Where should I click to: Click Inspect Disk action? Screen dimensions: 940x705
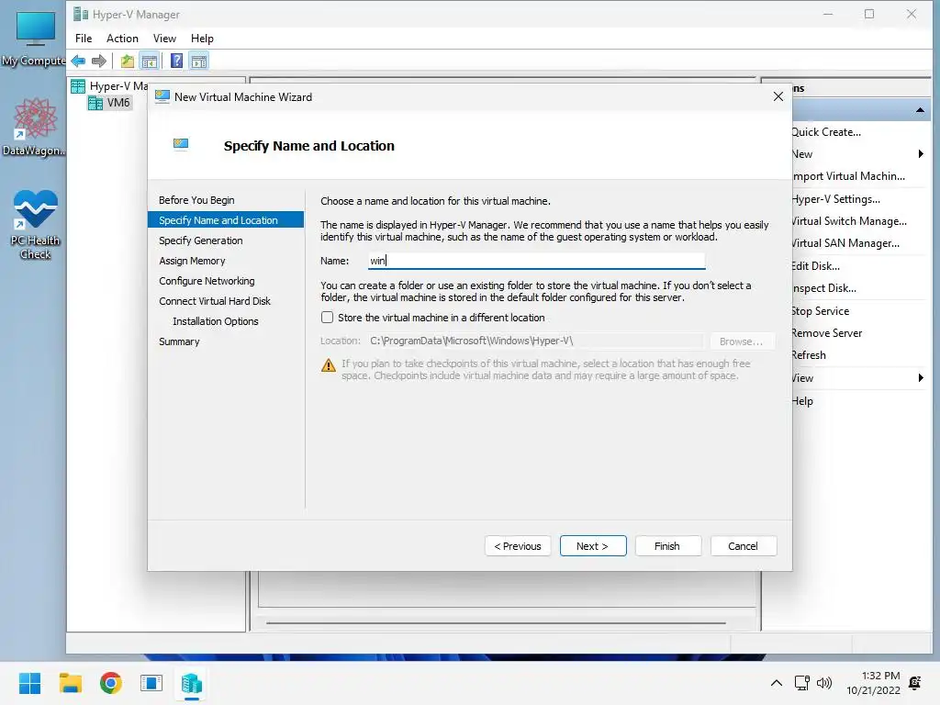pyautogui.click(x=824, y=288)
